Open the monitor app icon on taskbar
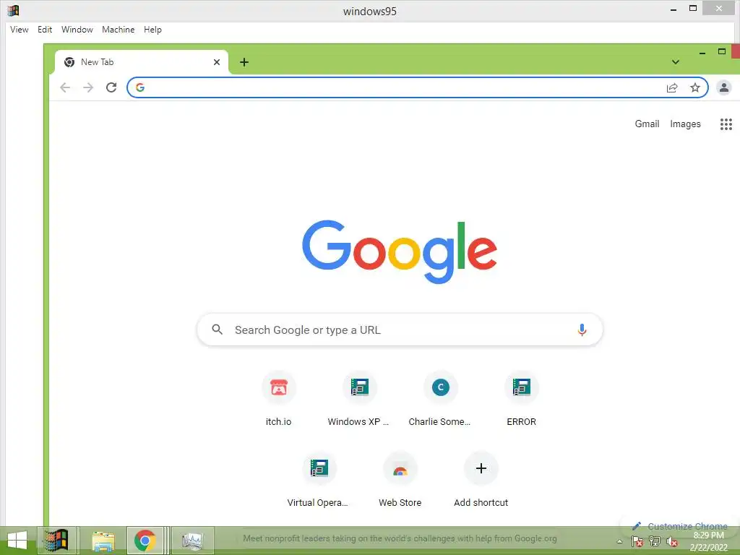The width and height of the screenshot is (740, 555). point(192,541)
